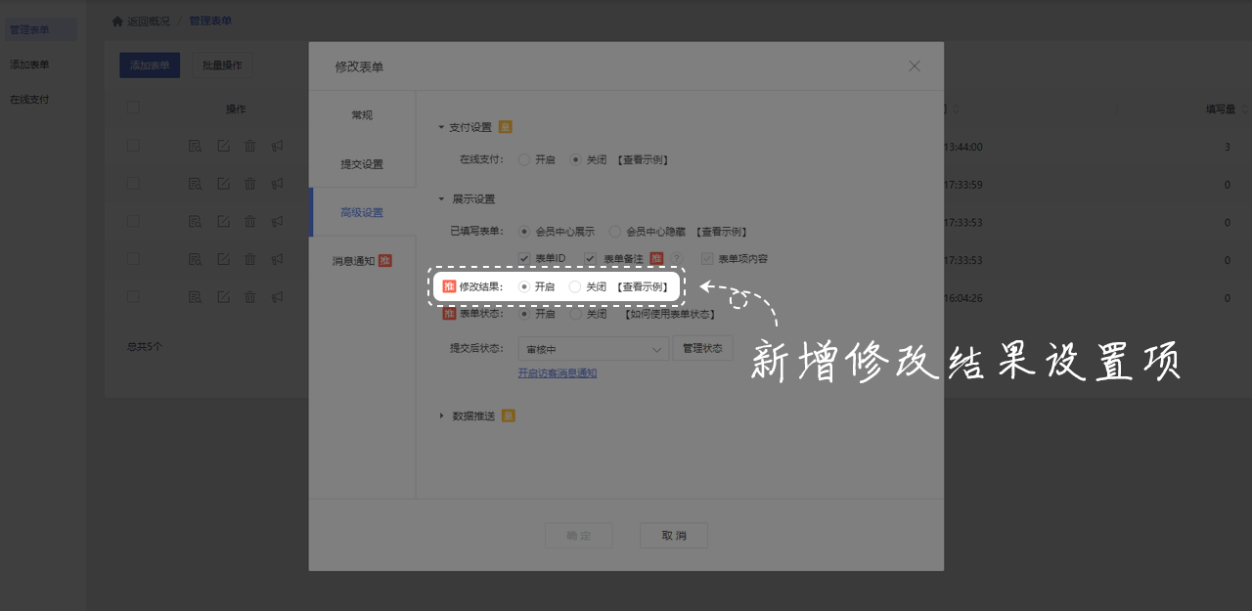The width and height of the screenshot is (1252, 611).
Task: Turn on 表单状态 with 开启
Action: coord(524,315)
